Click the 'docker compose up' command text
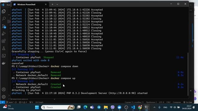 tap(63, 78)
